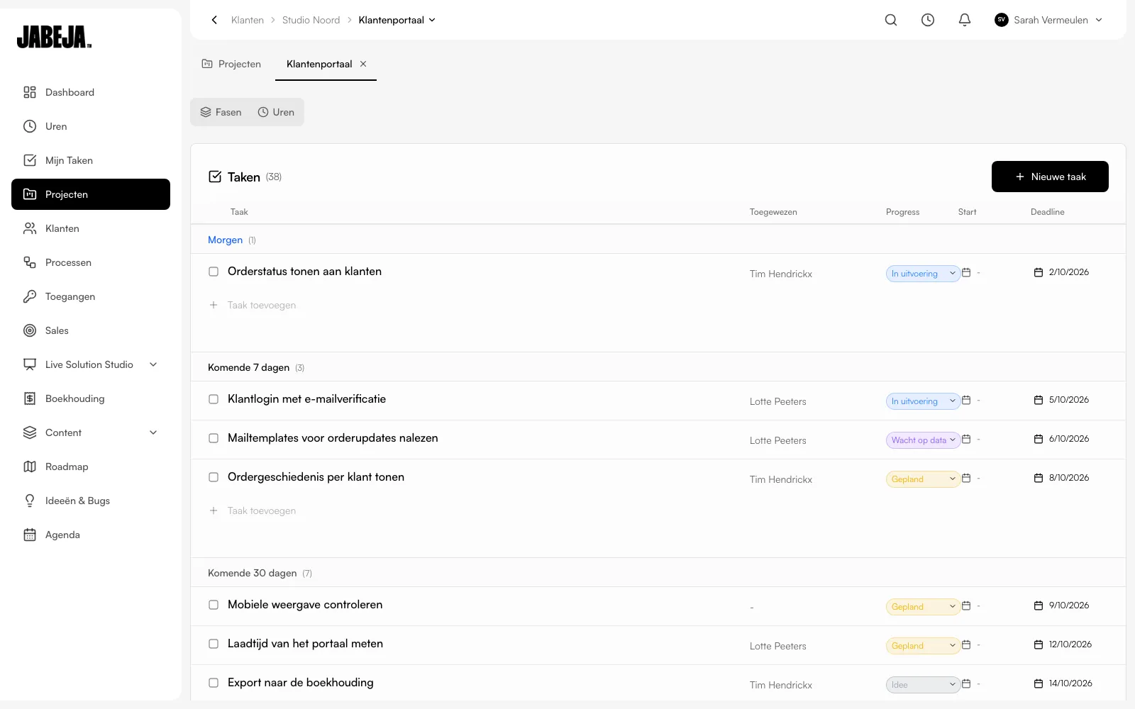
Task: Close the Klantenportaal tab
Action: (363, 64)
